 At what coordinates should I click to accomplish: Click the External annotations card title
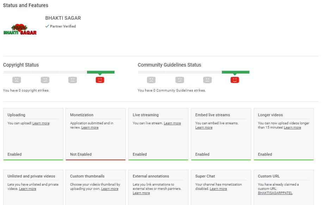coord(151,176)
